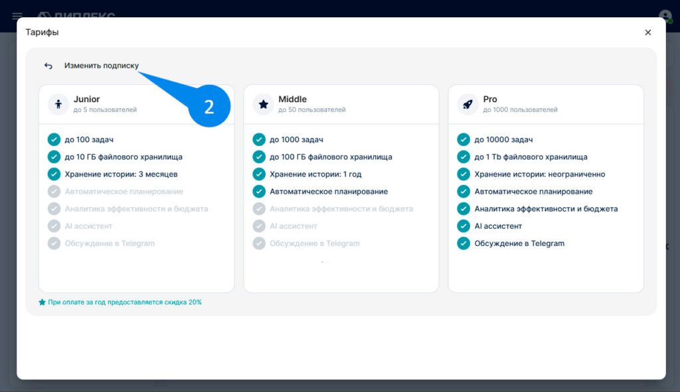Choose the Pro plan title
680x392 pixels.
coord(490,99)
